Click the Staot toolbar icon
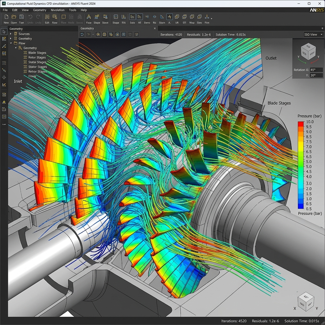 pyautogui.click(x=105, y=17)
